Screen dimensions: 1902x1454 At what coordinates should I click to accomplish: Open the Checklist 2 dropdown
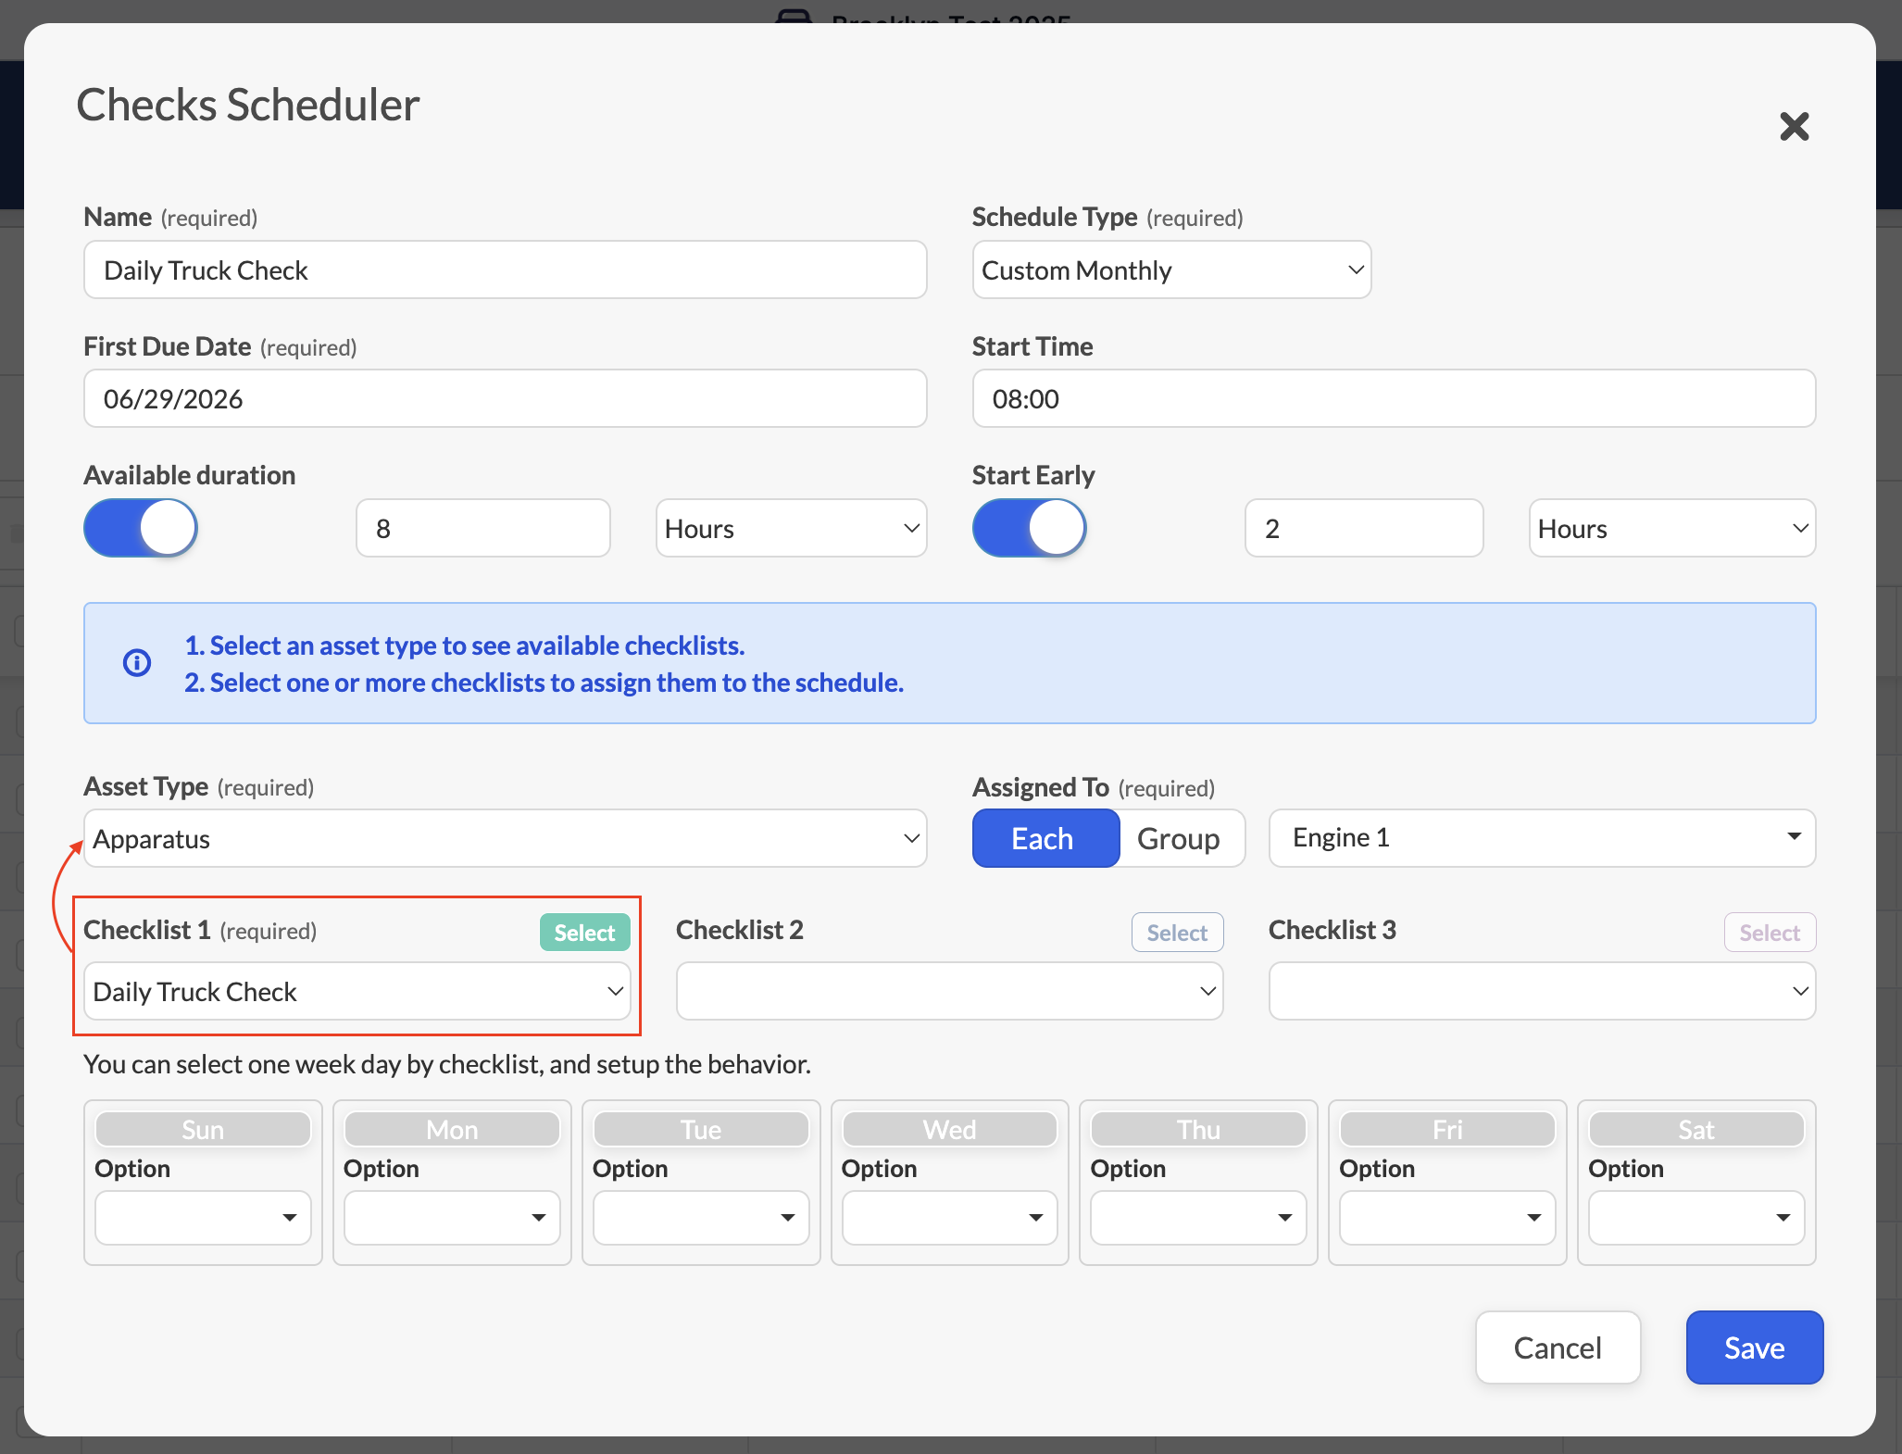coord(949,991)
